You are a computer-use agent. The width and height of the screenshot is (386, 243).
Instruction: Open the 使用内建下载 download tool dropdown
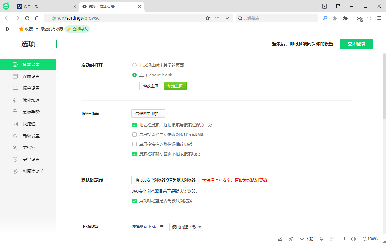point(186,227)
